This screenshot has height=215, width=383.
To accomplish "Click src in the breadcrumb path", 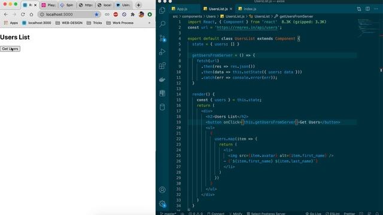I will [175, 16].
